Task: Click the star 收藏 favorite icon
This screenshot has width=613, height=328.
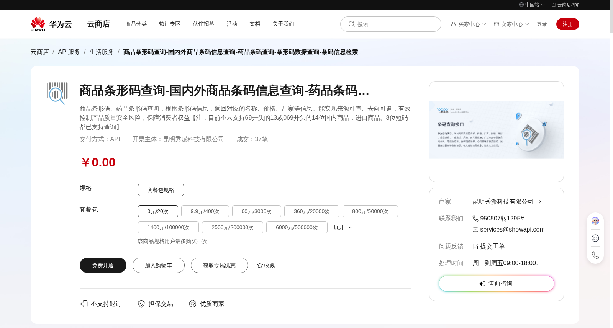Action: coord(260,265)
